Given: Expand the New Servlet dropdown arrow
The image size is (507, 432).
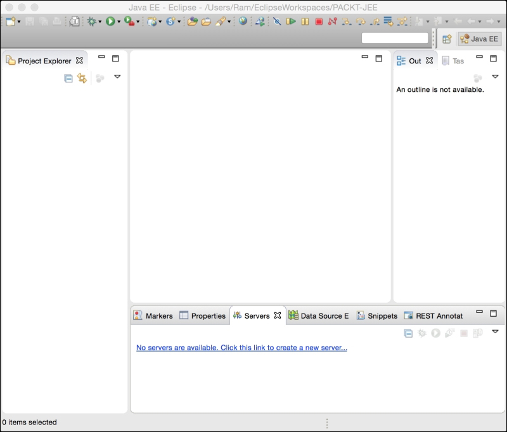Looking at the screenshot, I should point(179,22).
